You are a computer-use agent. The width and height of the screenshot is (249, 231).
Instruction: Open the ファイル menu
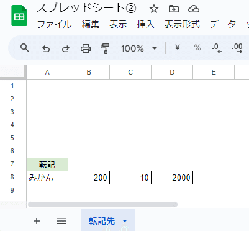click(x=54, y=24)
